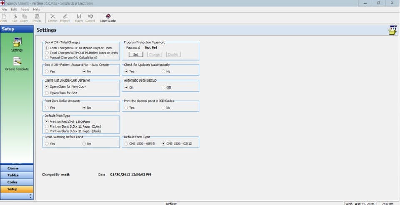
Task: Select Print on Blank Paper (Color)
Action: [47, 126]
